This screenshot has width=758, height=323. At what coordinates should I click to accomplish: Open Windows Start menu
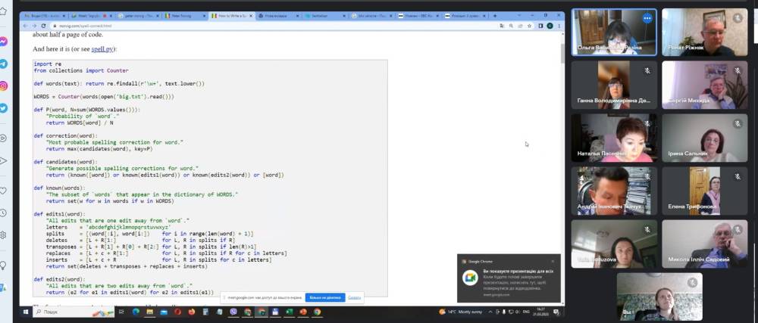point(24,312)
